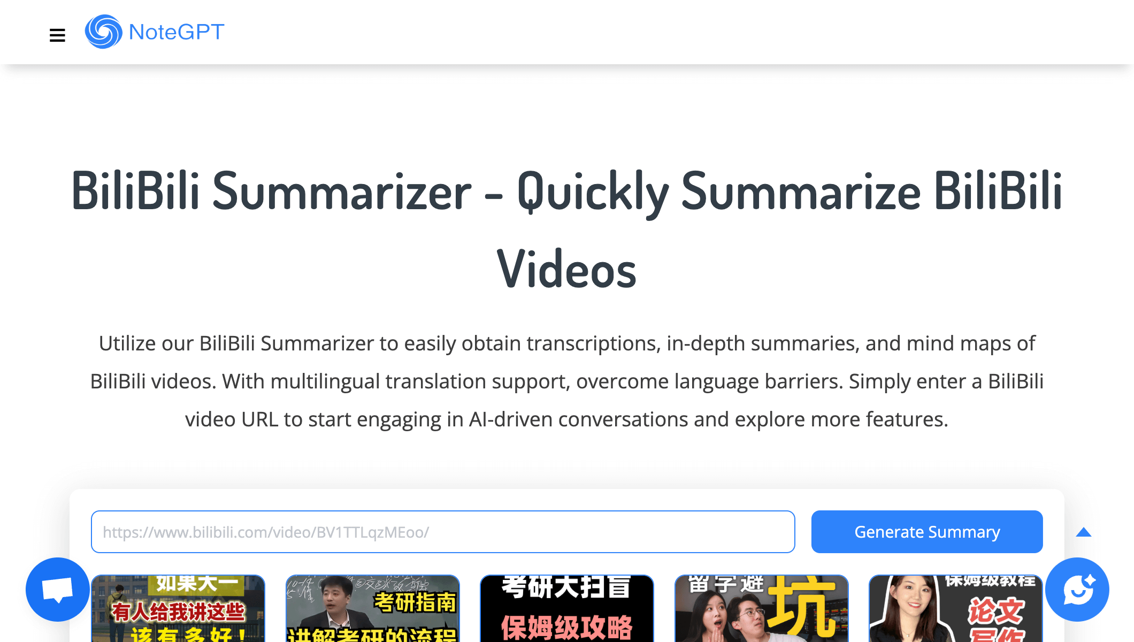
Task: Go home via the NoteGPT wordmark
Action: click(x=177, y=32)
